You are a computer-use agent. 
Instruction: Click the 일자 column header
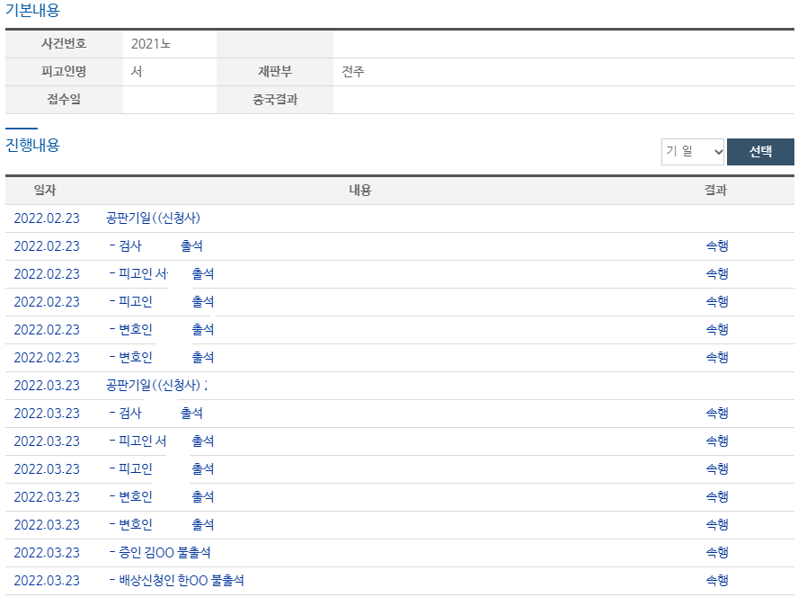coord(45,191)
